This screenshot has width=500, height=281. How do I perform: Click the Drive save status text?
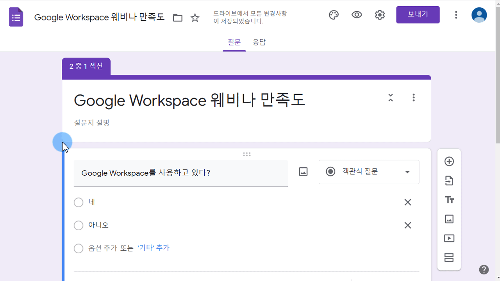[x=250, y=18]
